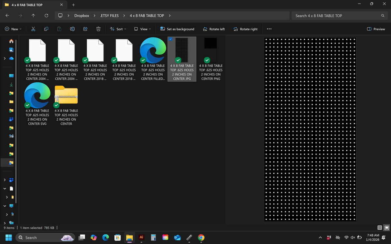Image resolution: width=391 pixels, height=244 pixels.
Task: Open the New dropdown menu
Action: coord(13,29)
